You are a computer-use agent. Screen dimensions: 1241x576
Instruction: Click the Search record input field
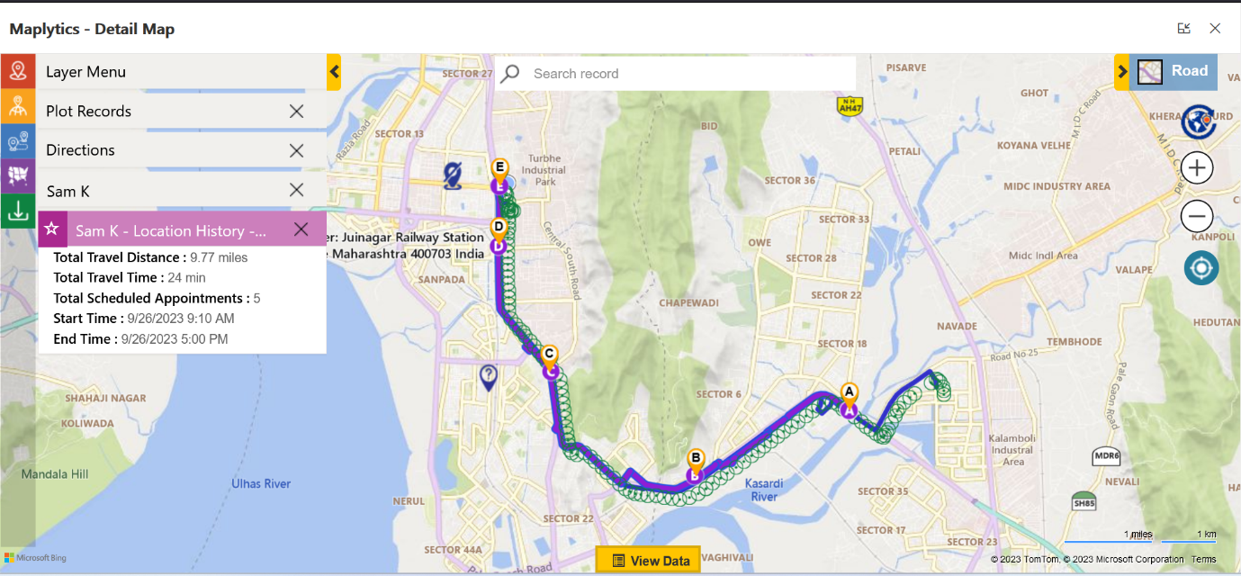[675, 74]
